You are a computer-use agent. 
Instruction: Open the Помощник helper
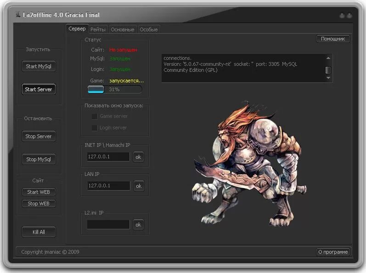333,39
